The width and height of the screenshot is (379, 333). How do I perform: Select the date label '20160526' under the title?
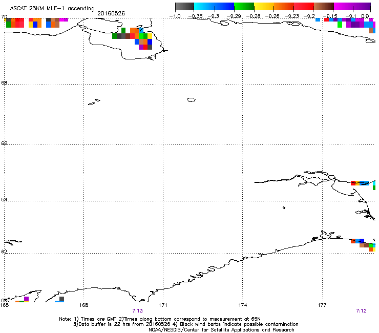[111, 13]
